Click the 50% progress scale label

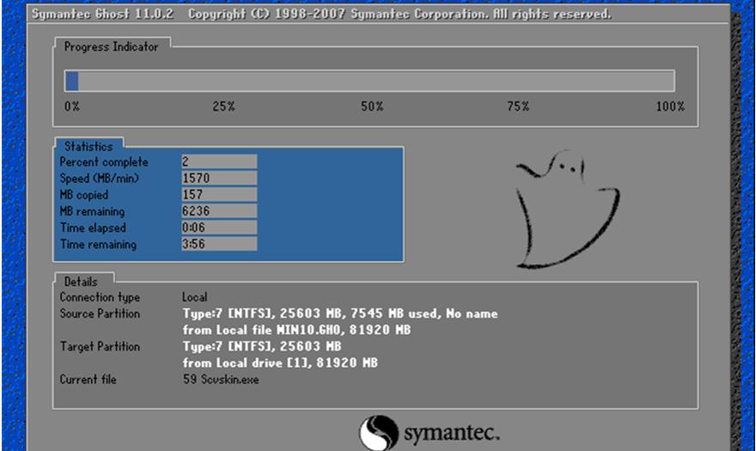coord(372,107)
